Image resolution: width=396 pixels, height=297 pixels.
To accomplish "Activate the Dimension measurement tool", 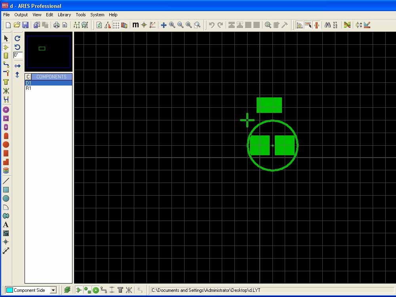I will coord(6,251).
